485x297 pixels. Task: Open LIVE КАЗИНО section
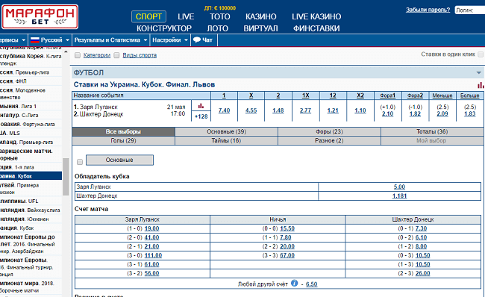316,16
